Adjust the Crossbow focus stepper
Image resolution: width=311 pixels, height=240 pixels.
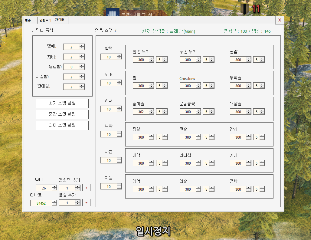click(212, 85)
